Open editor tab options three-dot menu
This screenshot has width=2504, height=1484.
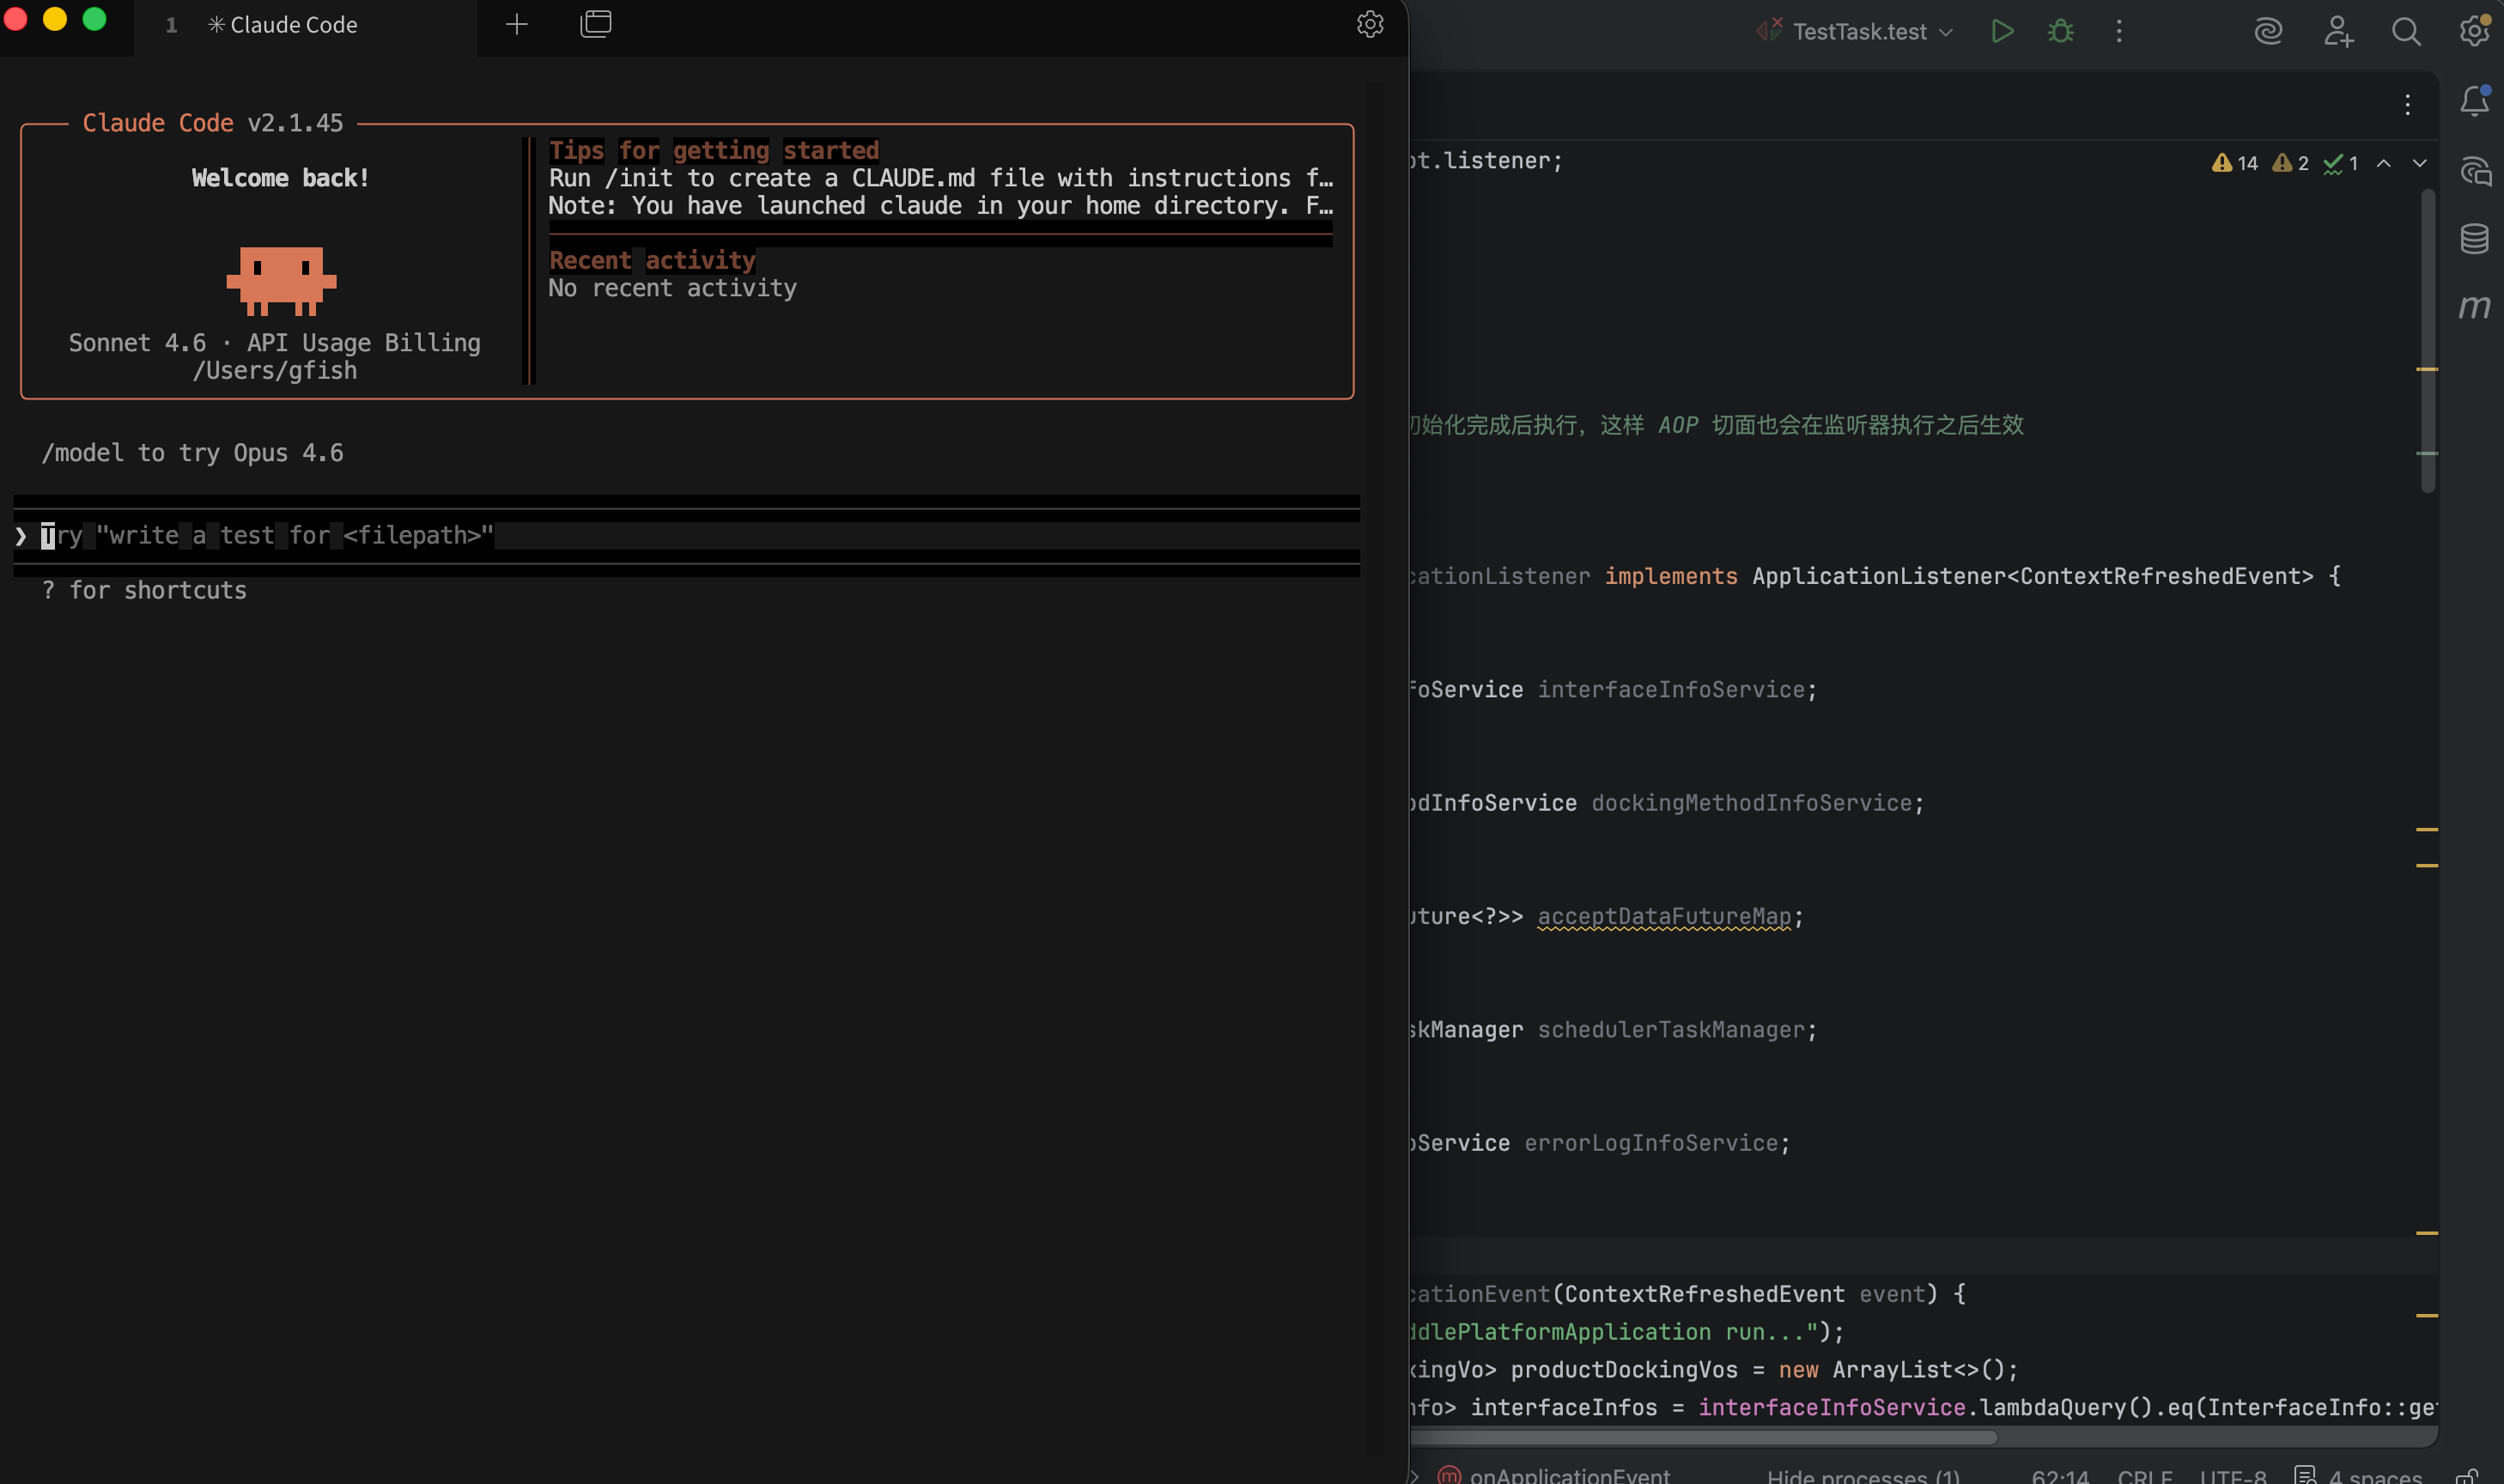pyautogui.click(x=2407, y=104)
